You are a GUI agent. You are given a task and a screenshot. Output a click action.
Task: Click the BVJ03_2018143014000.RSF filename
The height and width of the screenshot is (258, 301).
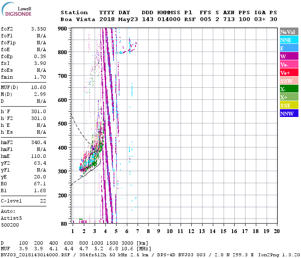tap(35, 255)
